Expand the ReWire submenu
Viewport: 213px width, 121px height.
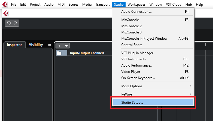[x=153, y=94]
